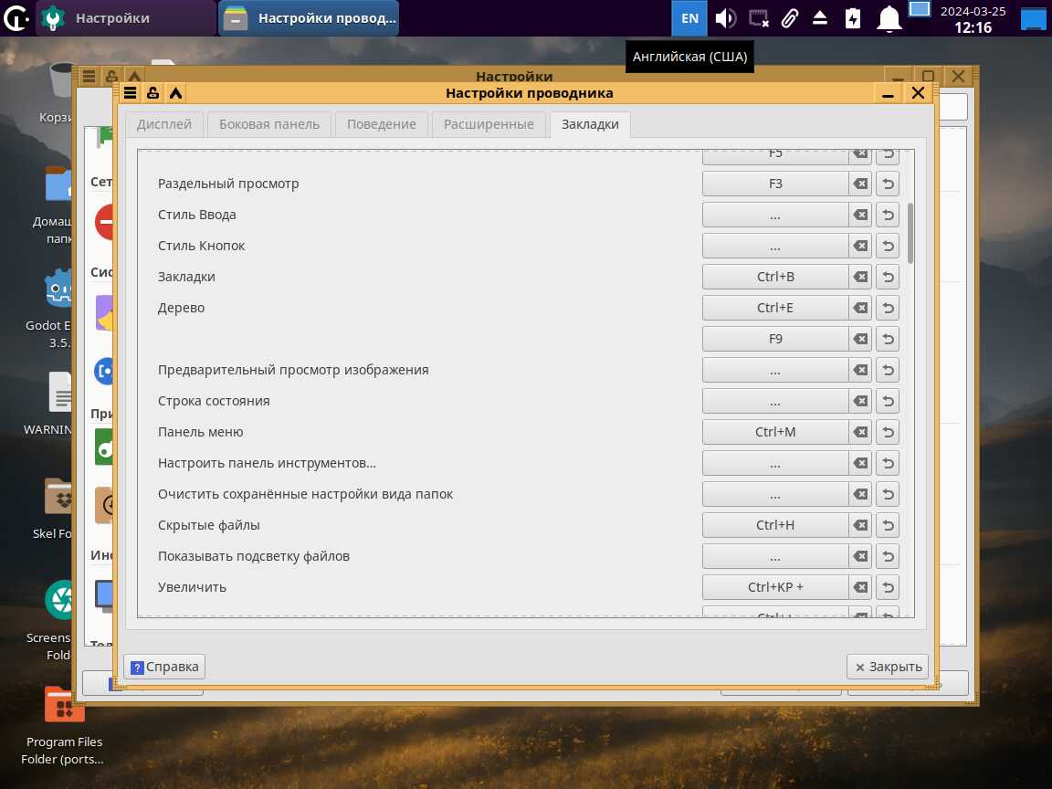
Task: Click the F9 shortcut button
Action: pos(775,339)
